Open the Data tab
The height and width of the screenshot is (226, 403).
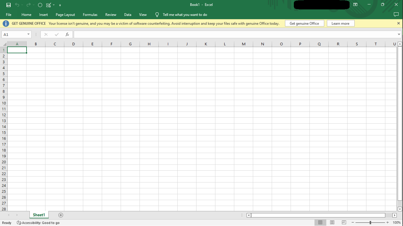pyautogui.click(x=127, y=15)
